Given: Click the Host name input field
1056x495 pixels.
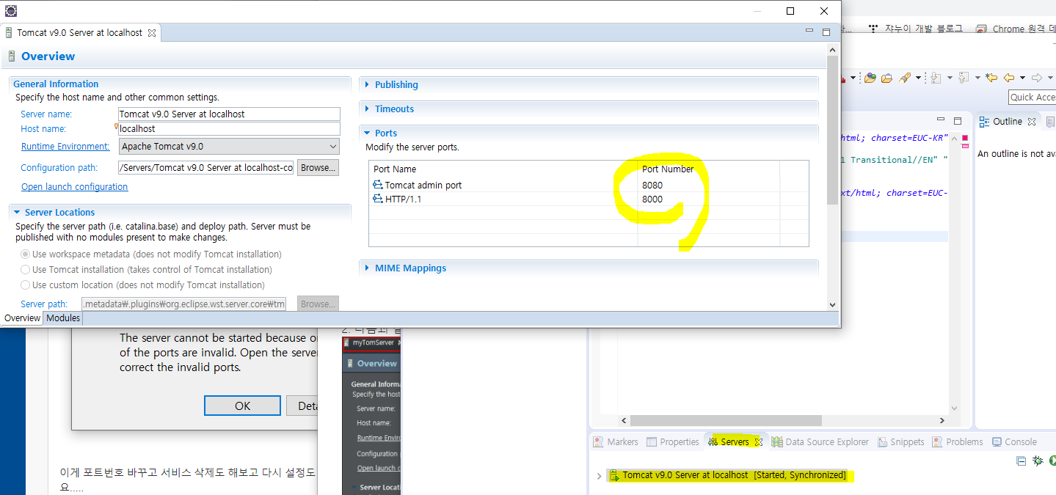Looking at the screenshot, I should (x=229, y=128).
